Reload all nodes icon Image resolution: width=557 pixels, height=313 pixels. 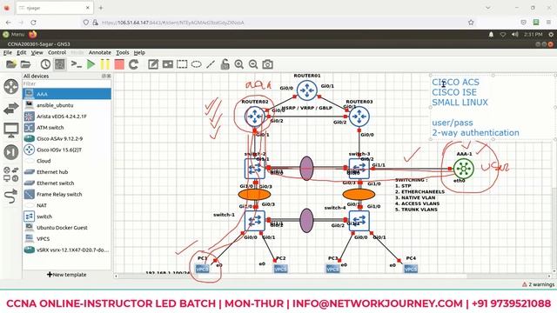pyautogui.click(x=133, y=64)
